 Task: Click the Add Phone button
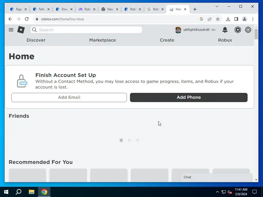point(189,97)
